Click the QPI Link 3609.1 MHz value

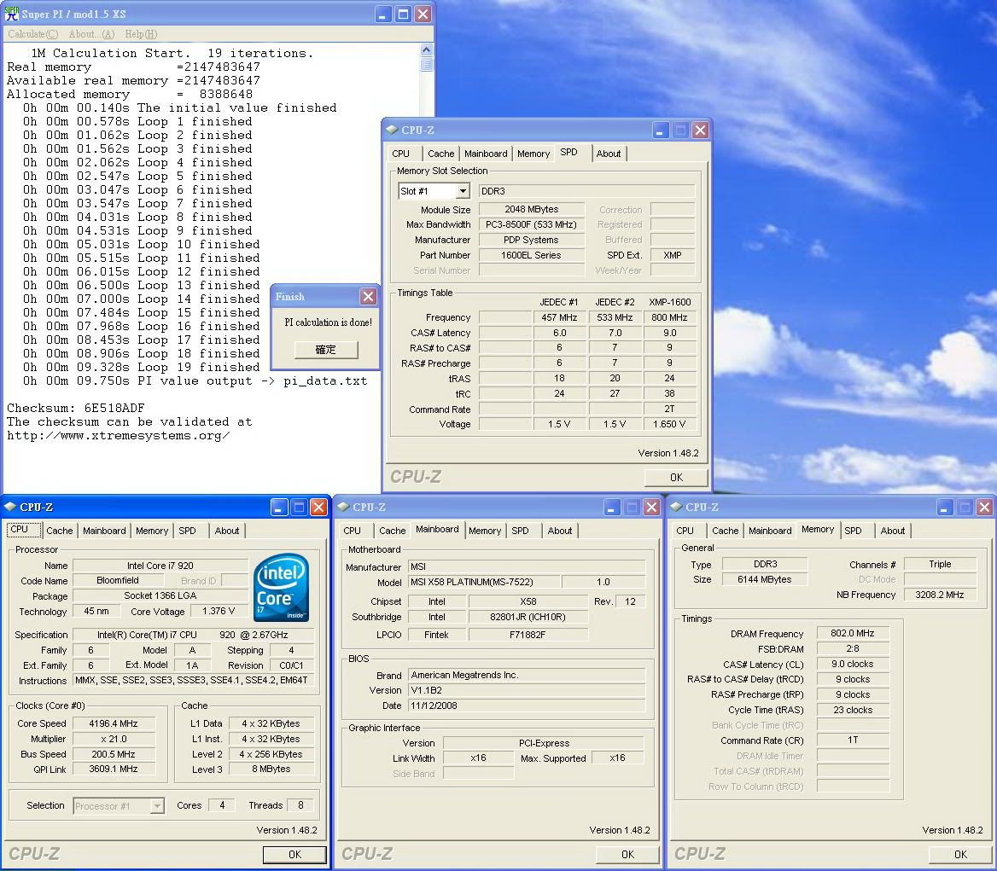[114, 769]
